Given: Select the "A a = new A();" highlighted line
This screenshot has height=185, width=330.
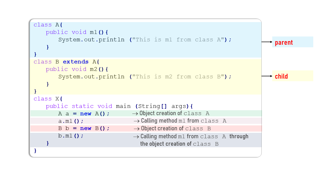Looking at the screenshot, I should 84,113.
